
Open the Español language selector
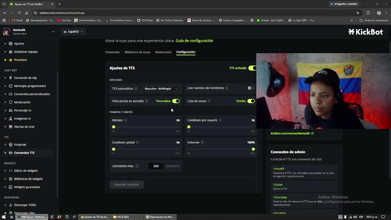pos(73,31)
